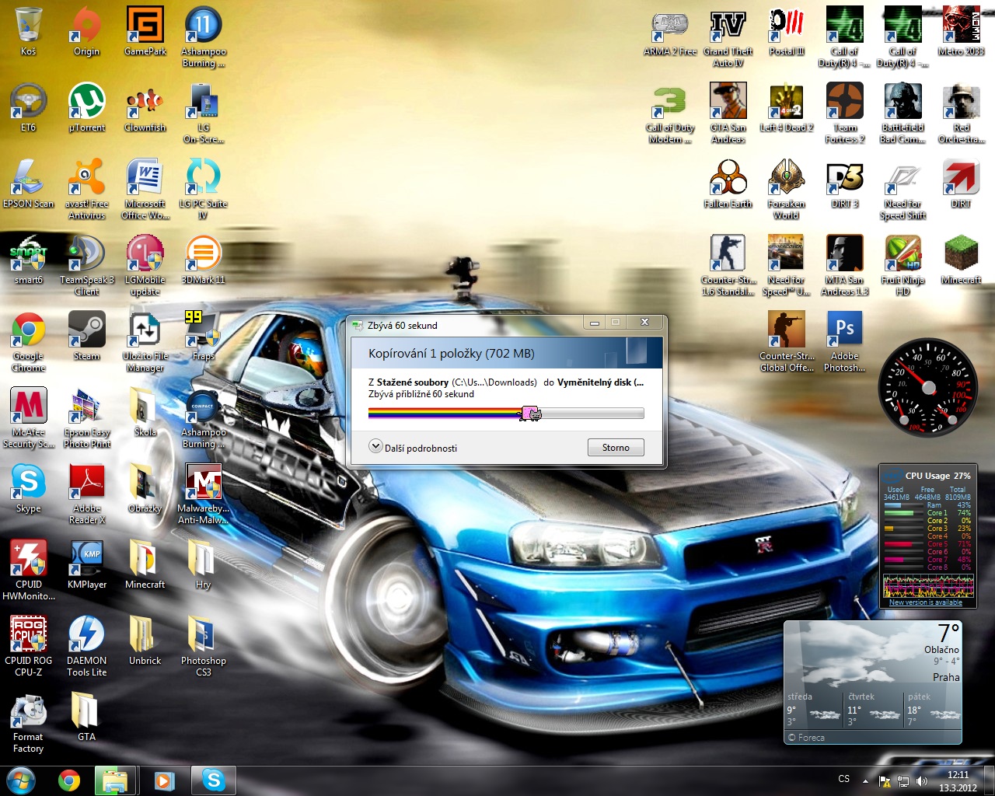Open avast! Free Antivirus shortcut
Image resolution: width=995 pixels, height=796 pixels.
87,189
